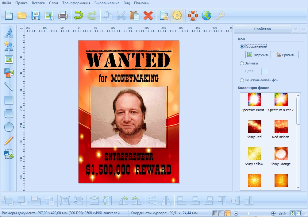Image resolution: width=308 pixels, height=217 pixels.
Task: Select the Заливка background option
Action: (249, 63)
